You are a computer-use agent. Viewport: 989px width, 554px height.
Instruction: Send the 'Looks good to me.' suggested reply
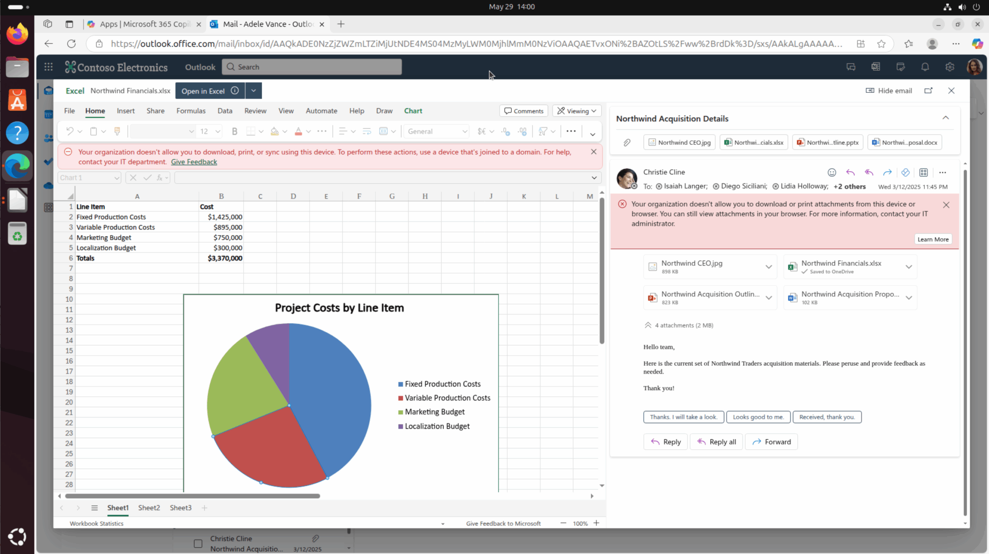pos(758,417)
